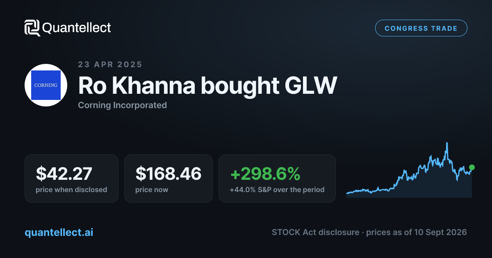Click the Quantellect brand name text
The width and height of the screenshot is (492, 258).
click(77, 28)
